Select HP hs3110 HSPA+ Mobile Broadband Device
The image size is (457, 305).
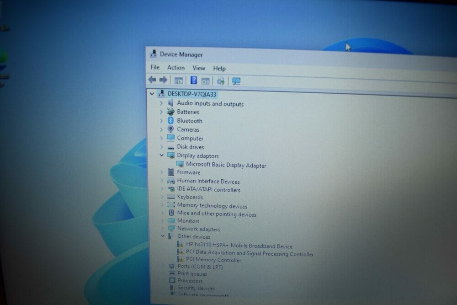coord(239,245)
